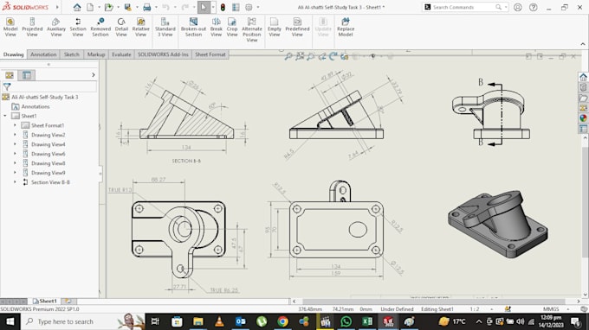589x330 pixels.
Task: Insert a Predefined View
Action: pyautogui.click(x=297, y=28)
